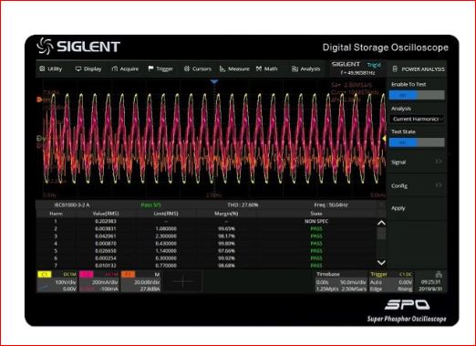
Task: Click the Measure ruler icon
Action: pyautogui.click(x=222, y=68)
